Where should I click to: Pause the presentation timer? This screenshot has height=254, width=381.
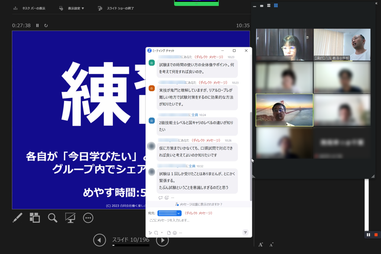click(37, 26)
